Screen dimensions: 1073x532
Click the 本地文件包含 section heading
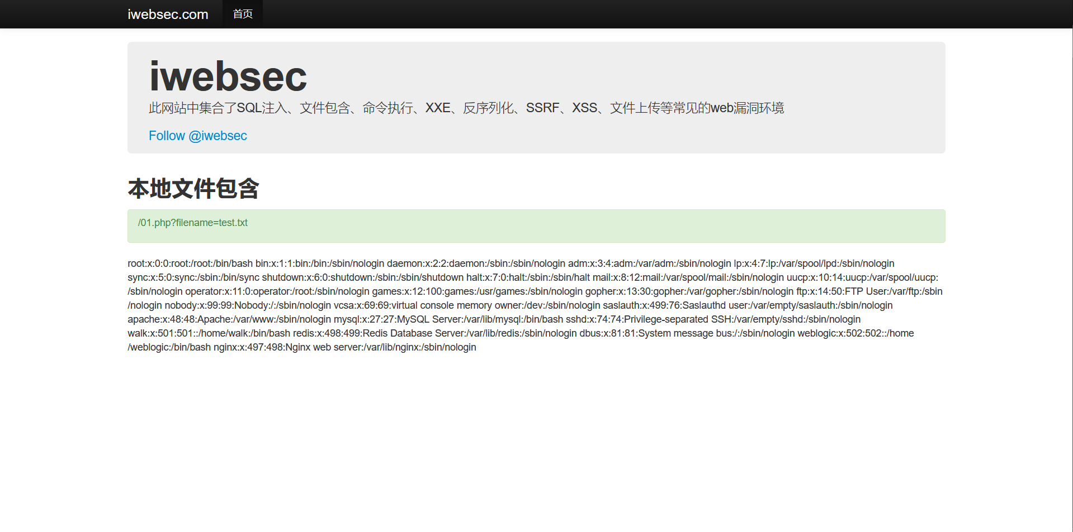[193, 188]
